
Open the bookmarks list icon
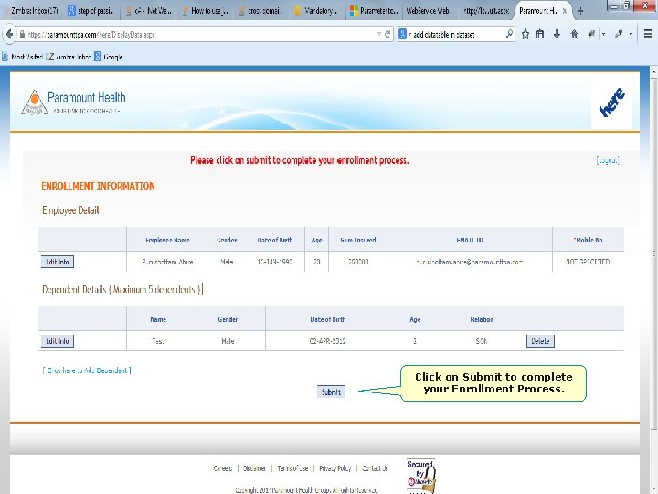pos(540,34)
